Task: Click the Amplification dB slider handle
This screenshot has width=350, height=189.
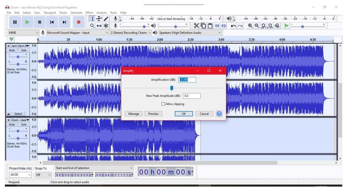Action: pyautogui.click(x=172, y=88)
